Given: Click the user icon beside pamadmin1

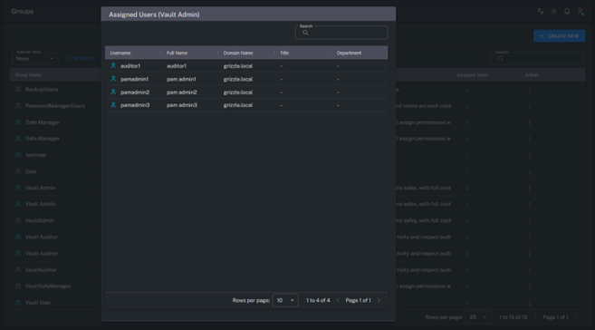Looking at the screenshot, I should (x=113, y=79).
